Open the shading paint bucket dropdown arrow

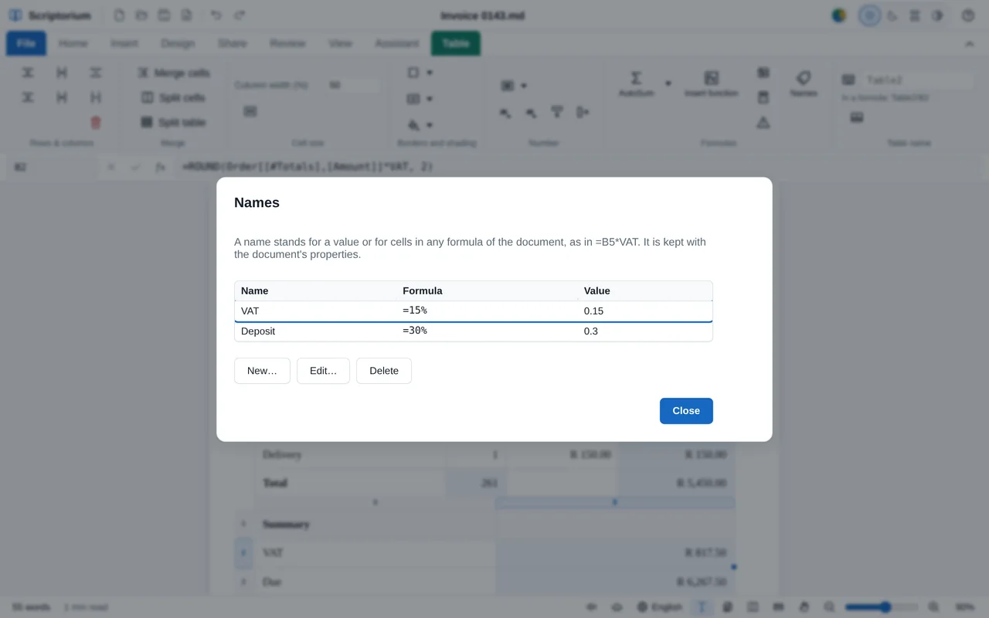[x=430, y=124]
